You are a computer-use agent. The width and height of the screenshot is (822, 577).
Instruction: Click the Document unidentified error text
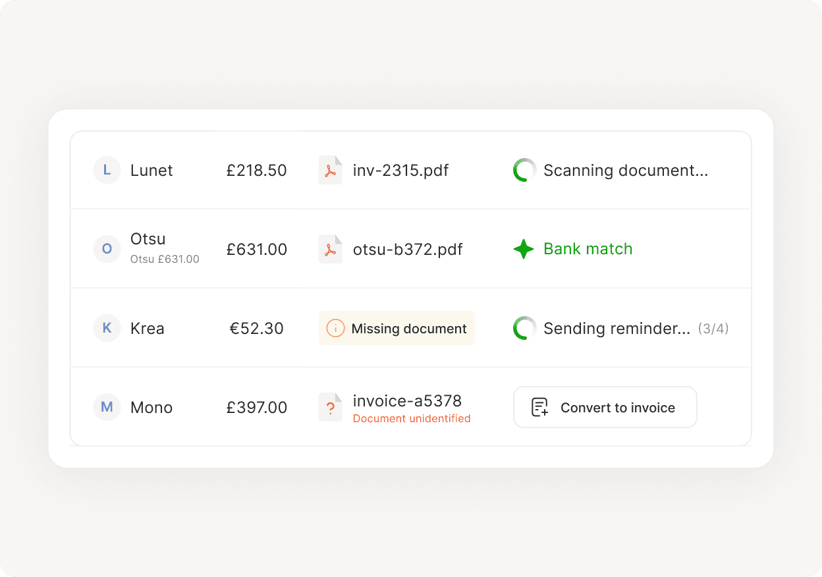[x=411, y=418]
